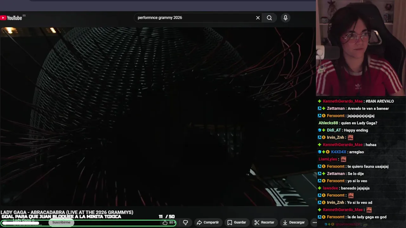The image size is (406, 228).
Task: Click the emote in LiamLyles' message
Action: click(343, 159)
